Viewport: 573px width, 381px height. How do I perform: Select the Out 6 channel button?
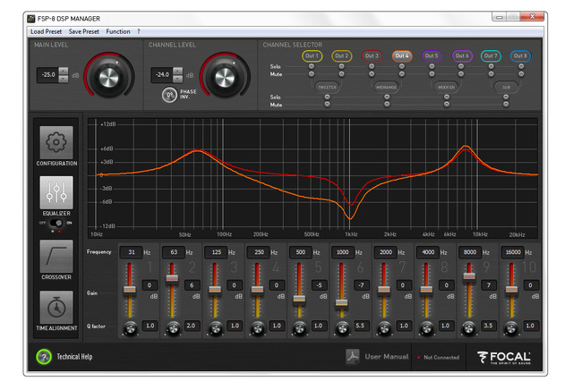(462, 55)
